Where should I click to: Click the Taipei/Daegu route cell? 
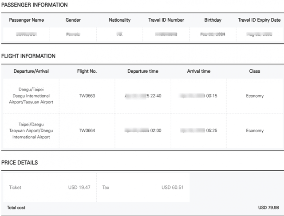31,131
